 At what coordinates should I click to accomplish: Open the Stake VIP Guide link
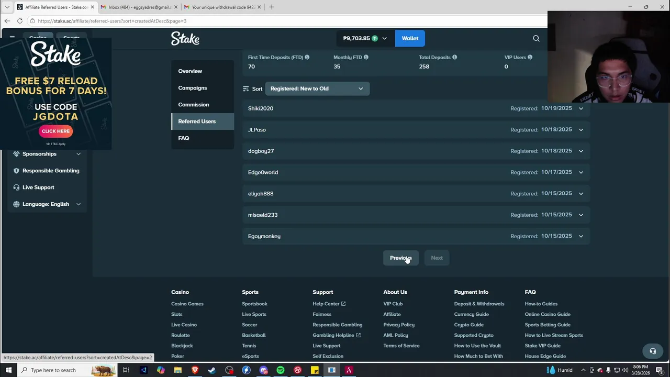click(x=543, y=346)
